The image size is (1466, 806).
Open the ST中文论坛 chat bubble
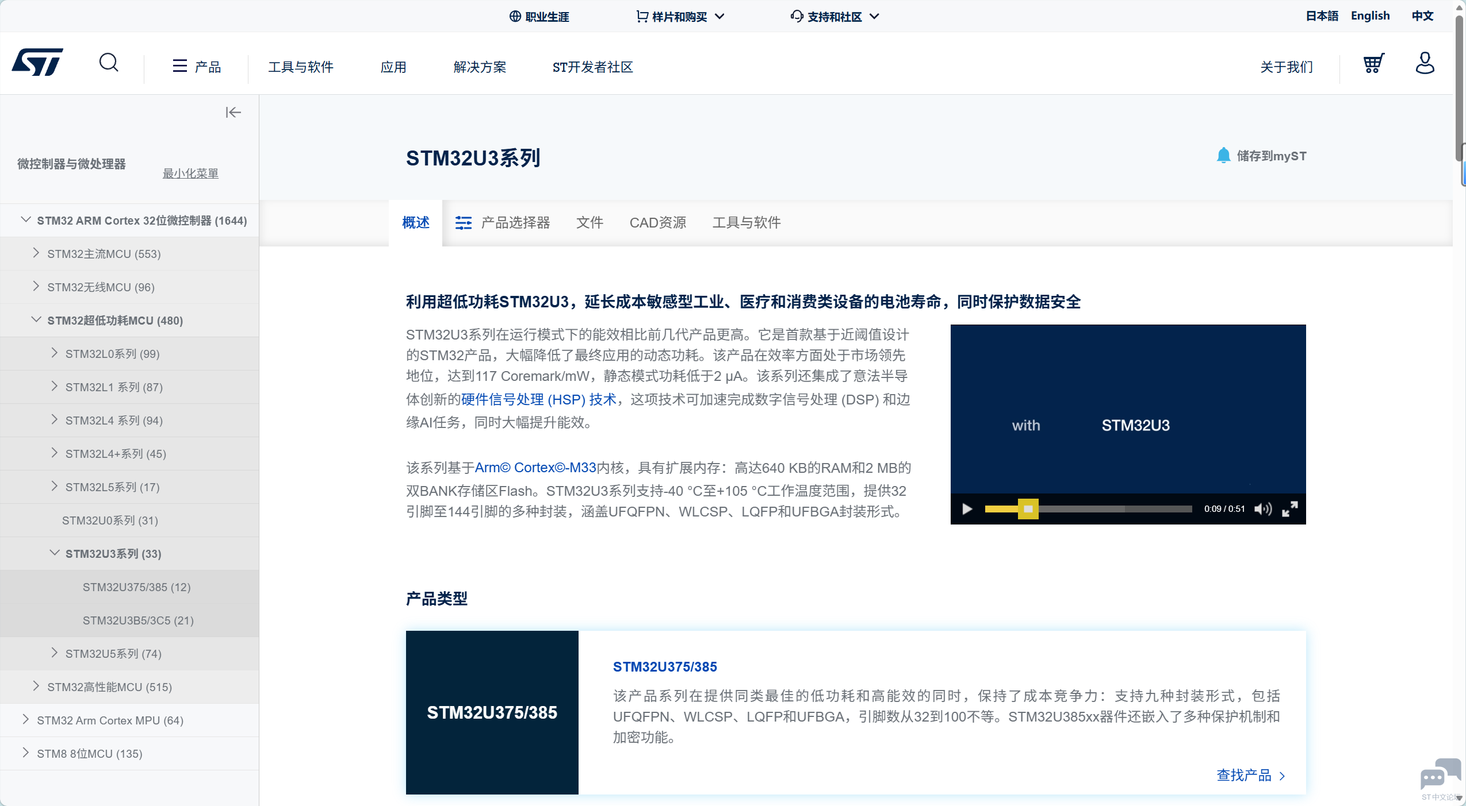[x=1440, y=776]
